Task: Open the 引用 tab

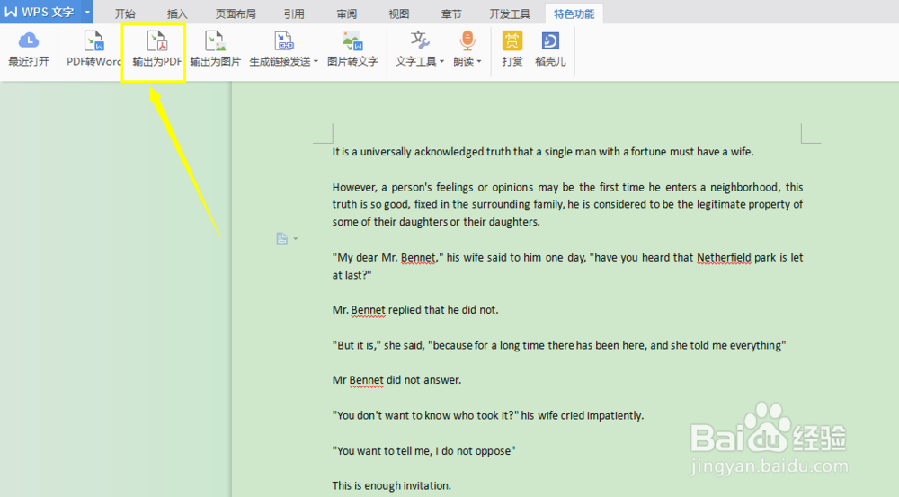Action: pos(294,13)
